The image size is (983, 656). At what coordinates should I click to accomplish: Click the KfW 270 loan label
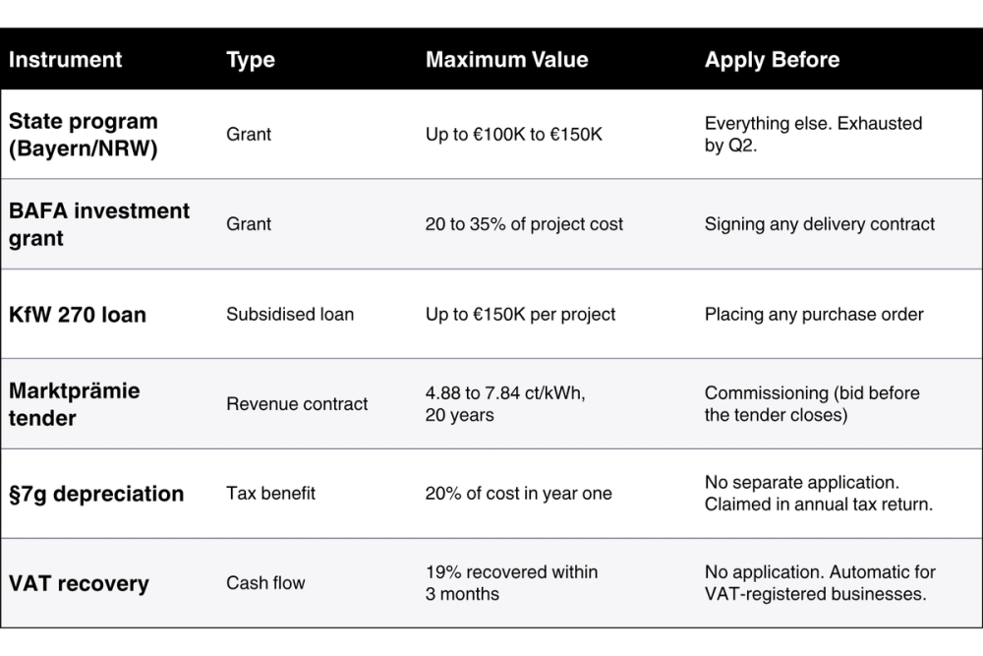[78, 314]
